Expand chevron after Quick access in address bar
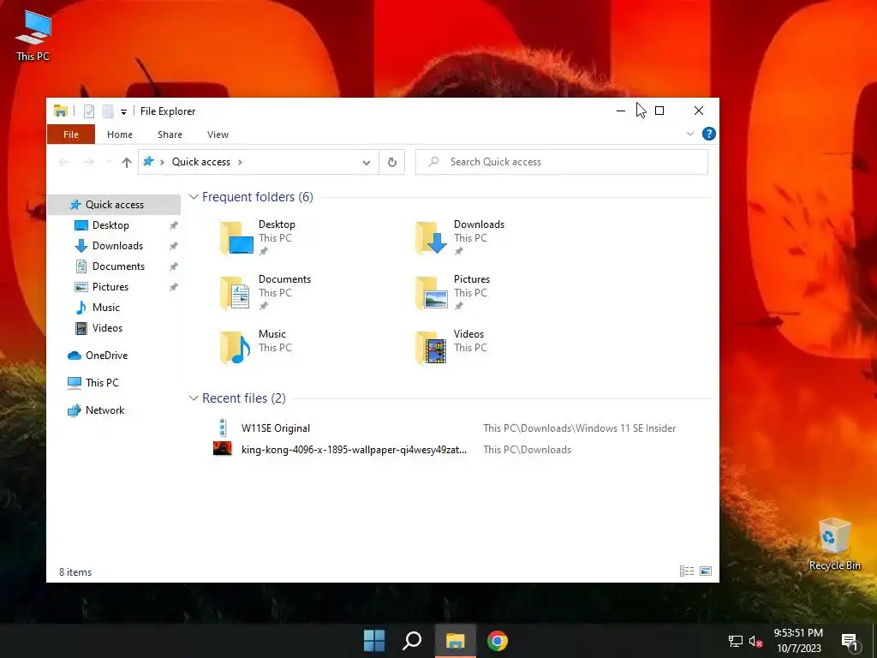The height and width of the screenshot is (658, 877). pos(240,162)
